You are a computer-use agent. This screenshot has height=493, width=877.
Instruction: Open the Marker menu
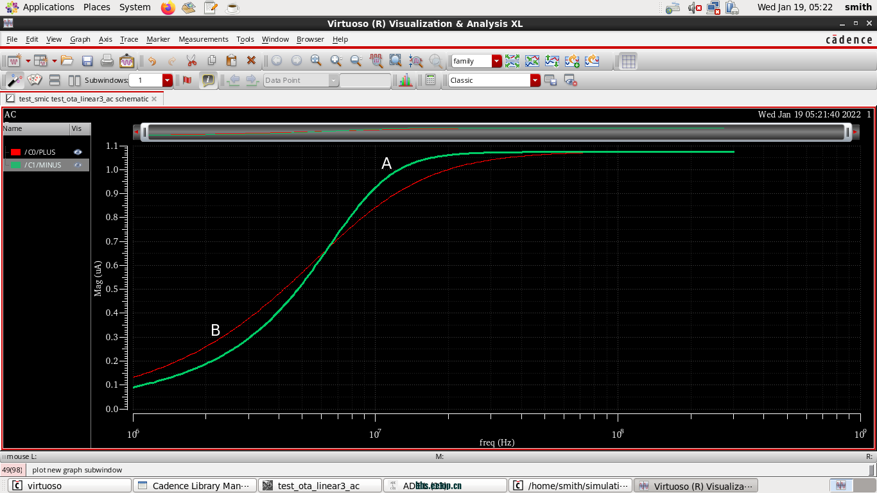158,39
